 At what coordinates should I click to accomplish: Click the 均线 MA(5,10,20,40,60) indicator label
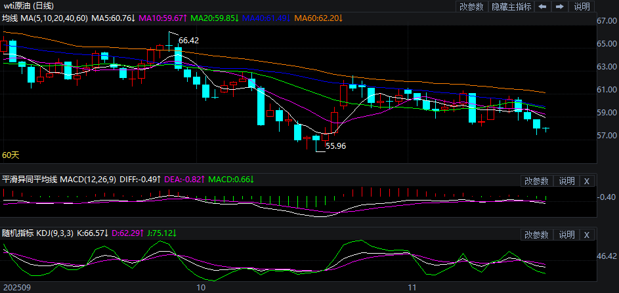44,18
